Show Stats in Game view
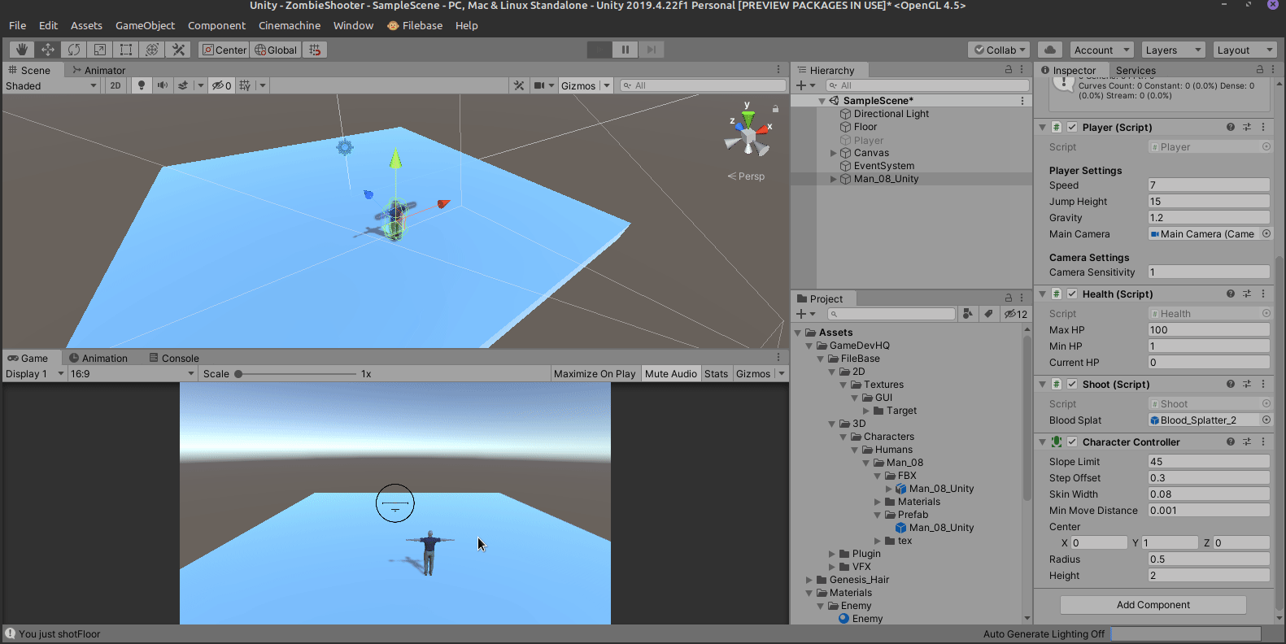The image size is (1286, 644). point(716,374)
